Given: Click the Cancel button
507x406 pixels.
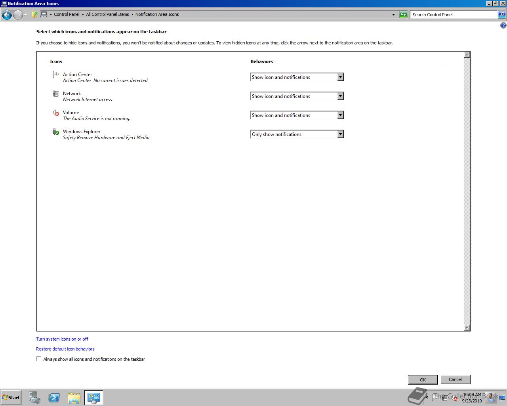Looking at the screenshot, I should click(455, 379).
